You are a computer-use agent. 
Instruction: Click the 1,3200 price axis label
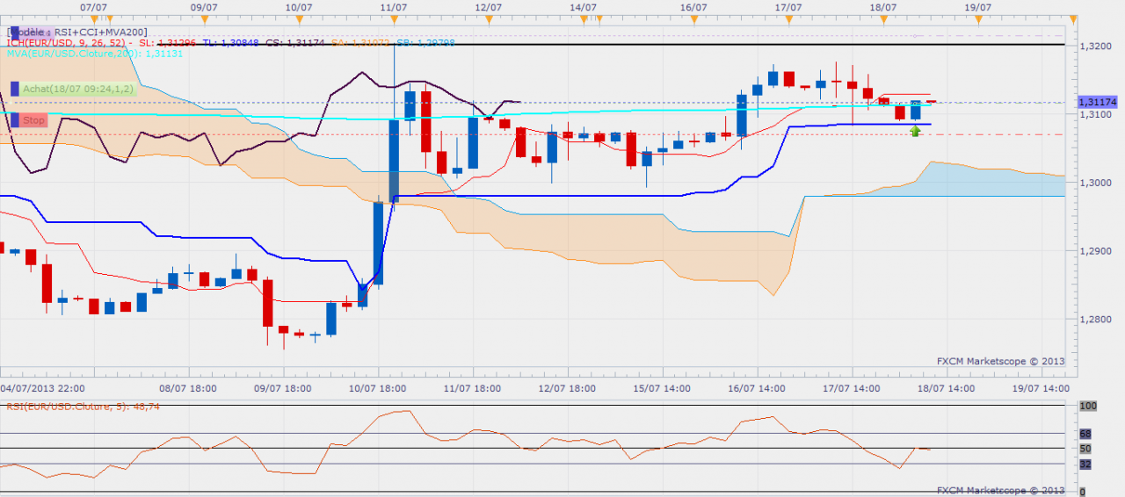(x=1092, y=46)
